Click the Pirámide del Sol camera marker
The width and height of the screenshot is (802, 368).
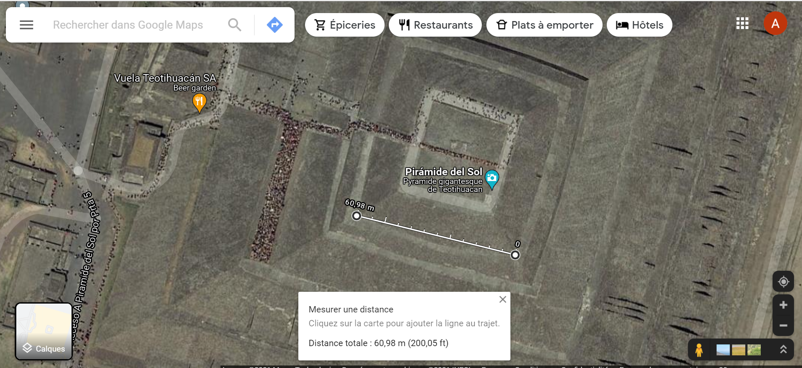[x=491, y=179]
